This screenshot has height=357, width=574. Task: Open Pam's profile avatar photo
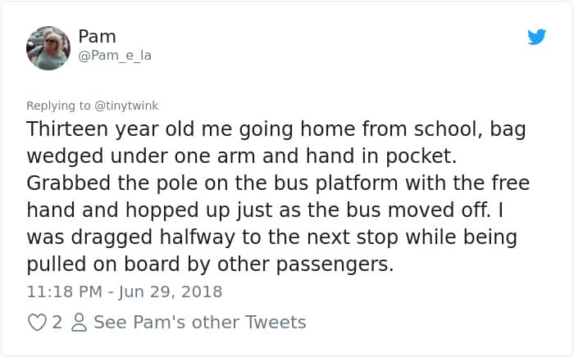pyautogui.click(x=48, y=47)
